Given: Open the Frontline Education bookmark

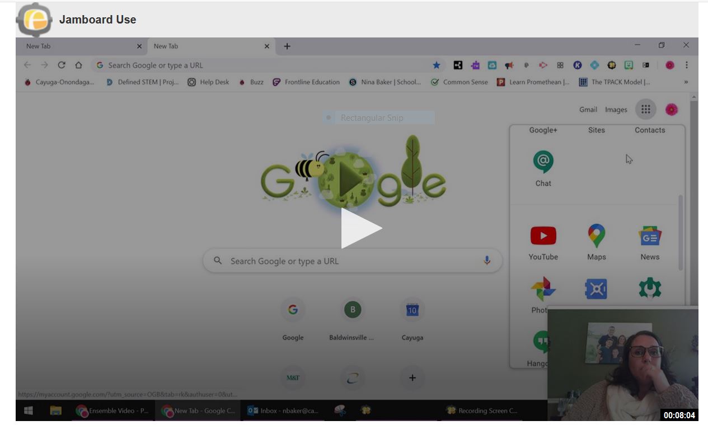Looking at the screenshot, I should [x=306, y=82].
